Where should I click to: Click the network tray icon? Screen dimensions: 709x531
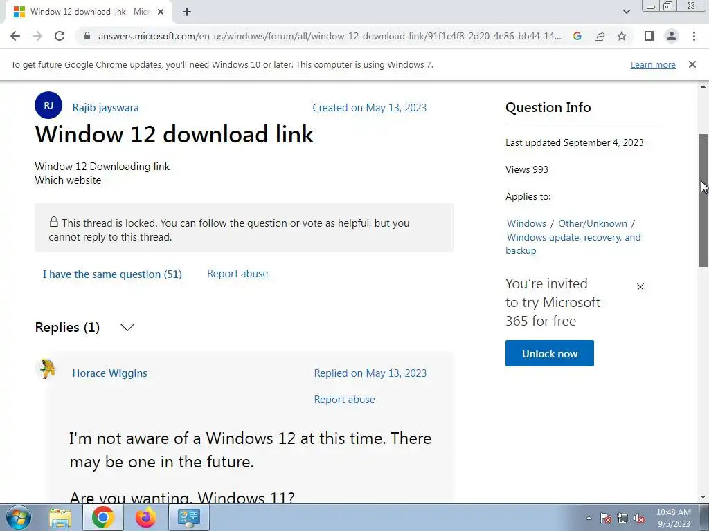[622, 519]
